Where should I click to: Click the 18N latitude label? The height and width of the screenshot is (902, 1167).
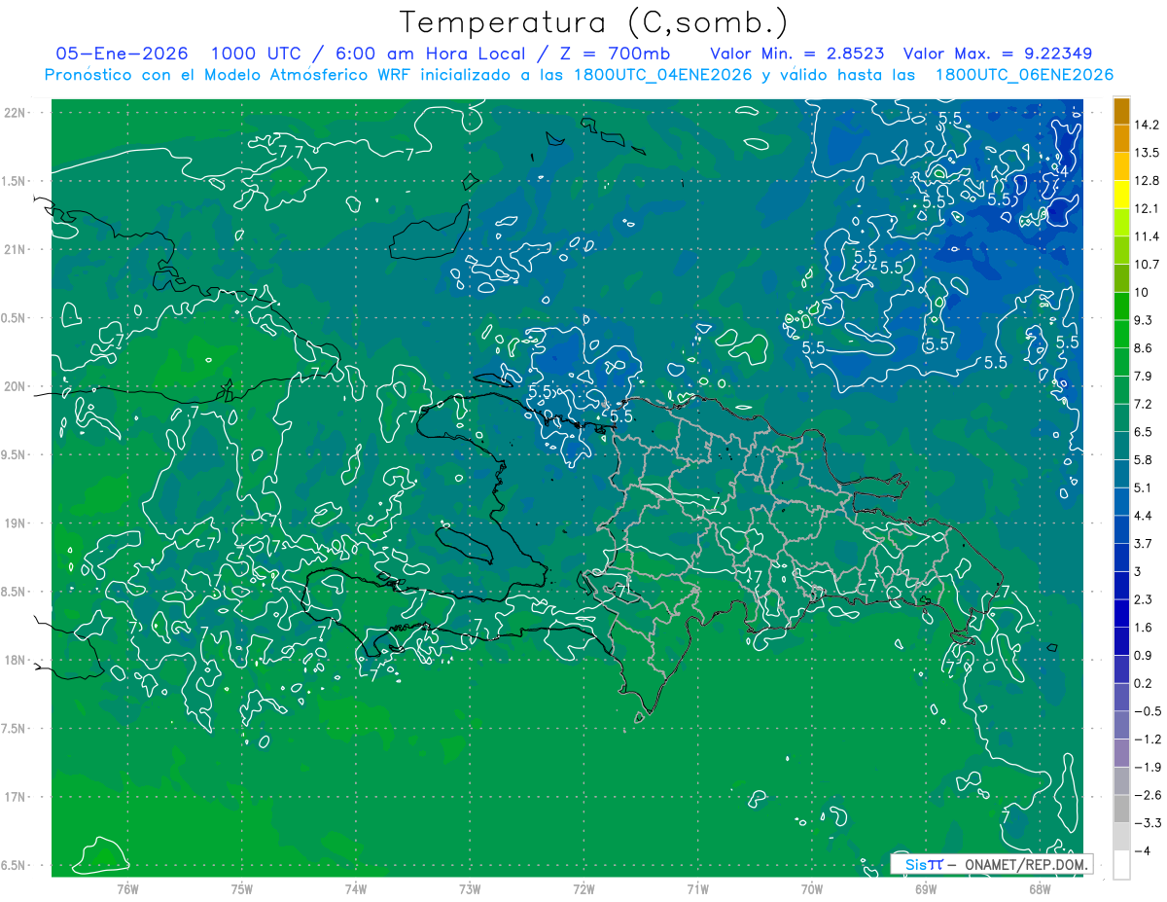click(x=14, y=660)
